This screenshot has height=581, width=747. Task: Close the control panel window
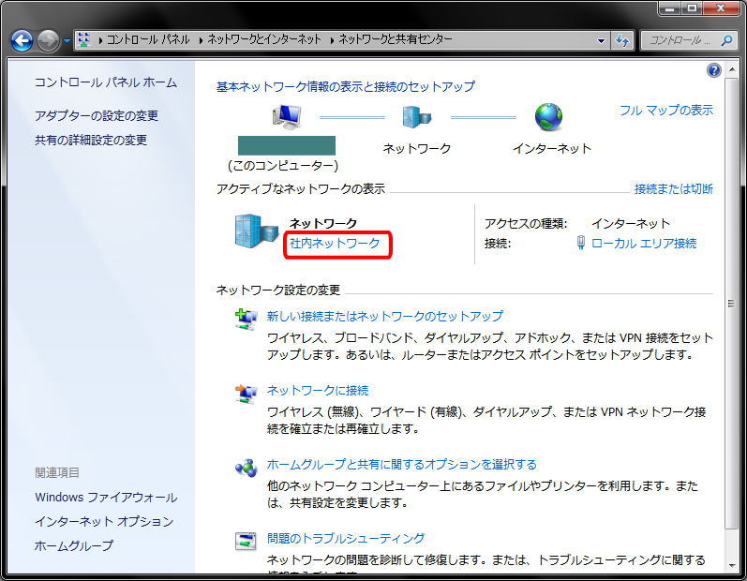(722, 8)
